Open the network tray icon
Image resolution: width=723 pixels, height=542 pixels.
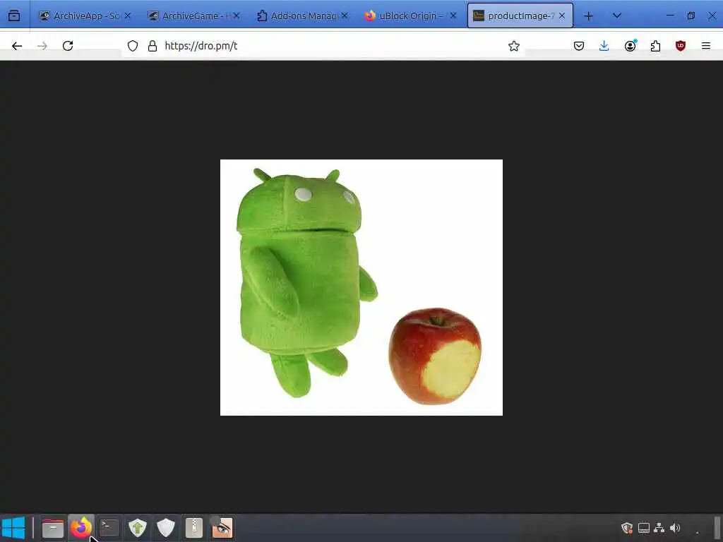coord(659,528)
